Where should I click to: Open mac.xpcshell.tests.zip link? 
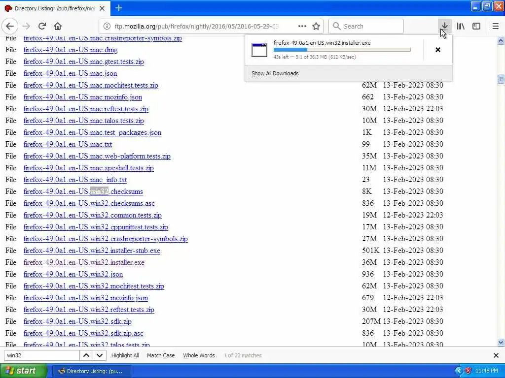pos(88,168)
